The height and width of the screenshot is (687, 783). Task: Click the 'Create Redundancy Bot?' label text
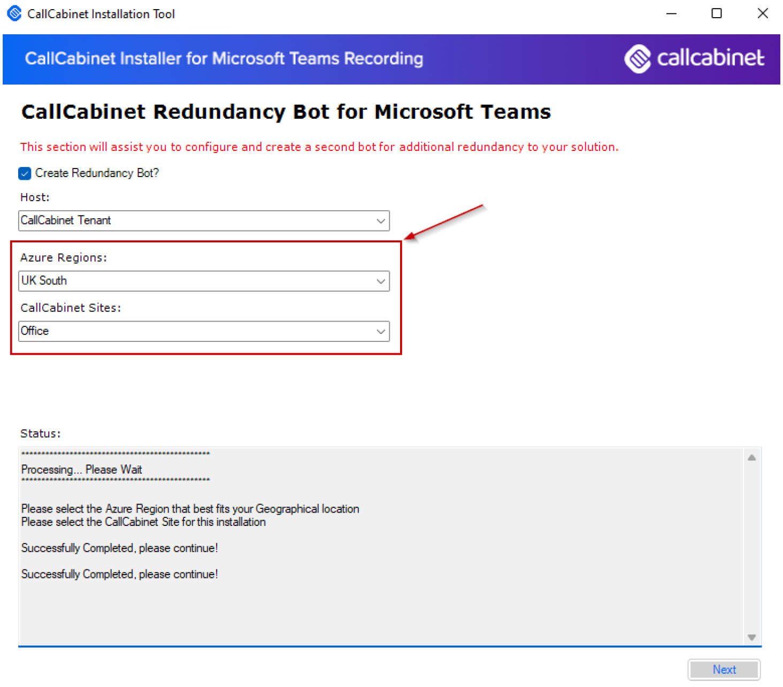[x=97, y=173]
